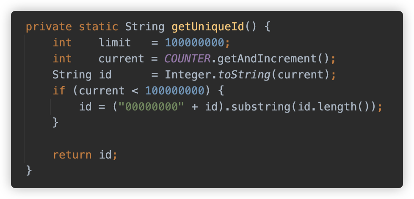This screenshot has width=414, height=199.
Task: Click the id after return keyword
Action: [105, 155]
